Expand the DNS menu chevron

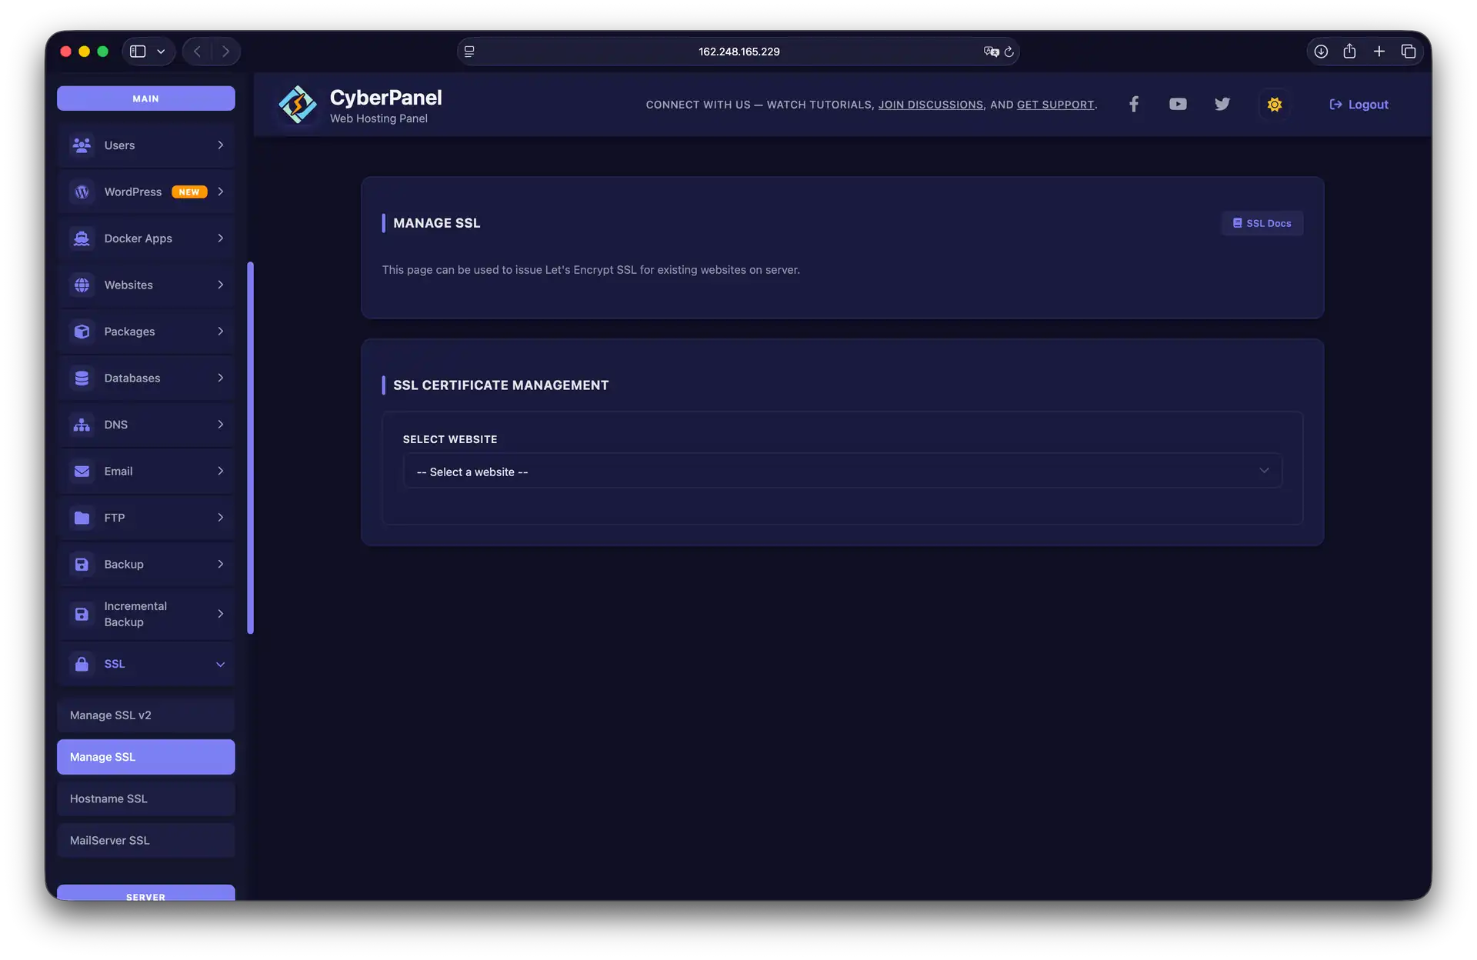[221, 425]
